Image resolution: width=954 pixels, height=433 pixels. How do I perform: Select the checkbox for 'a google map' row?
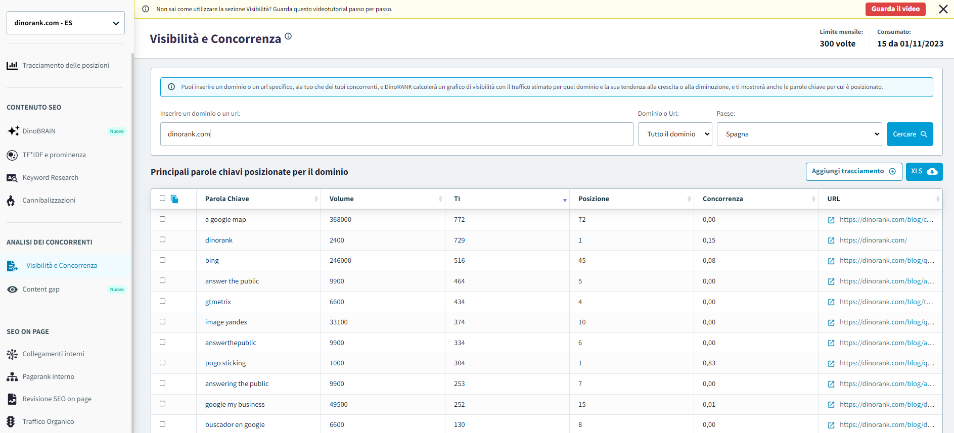[x=162, y=219]
